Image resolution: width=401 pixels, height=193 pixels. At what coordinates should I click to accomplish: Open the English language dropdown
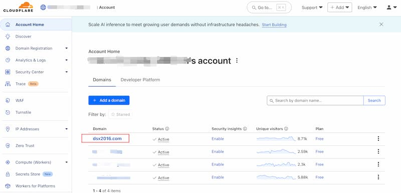(x=367, y=8)
